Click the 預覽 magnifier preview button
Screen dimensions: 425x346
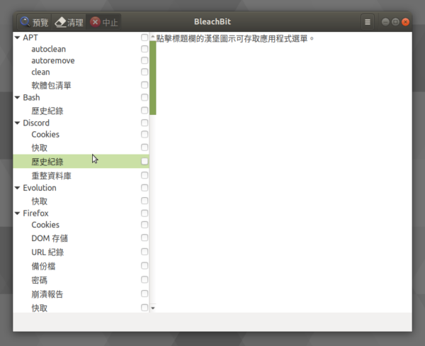pos(35,22)
